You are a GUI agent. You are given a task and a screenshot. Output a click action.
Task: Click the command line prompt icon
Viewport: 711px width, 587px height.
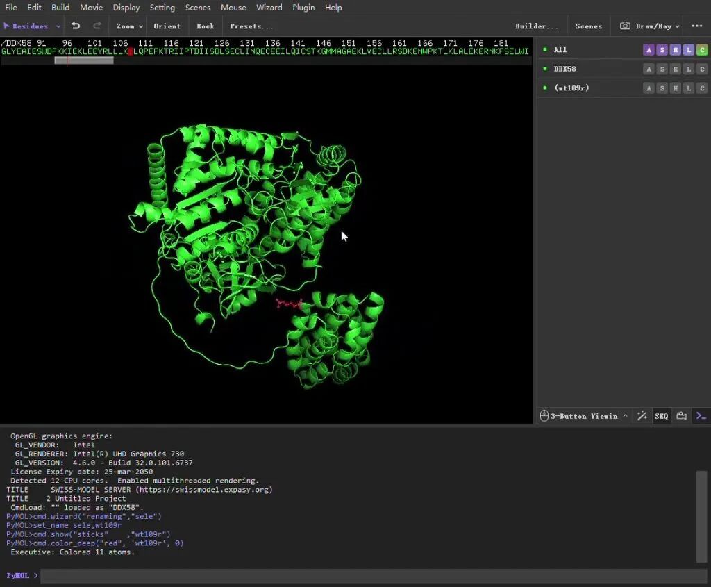tap(701, 416)
